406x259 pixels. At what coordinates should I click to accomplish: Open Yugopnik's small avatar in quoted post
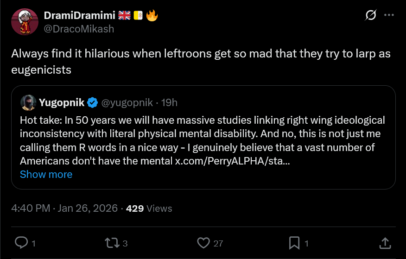pos(28,102)
